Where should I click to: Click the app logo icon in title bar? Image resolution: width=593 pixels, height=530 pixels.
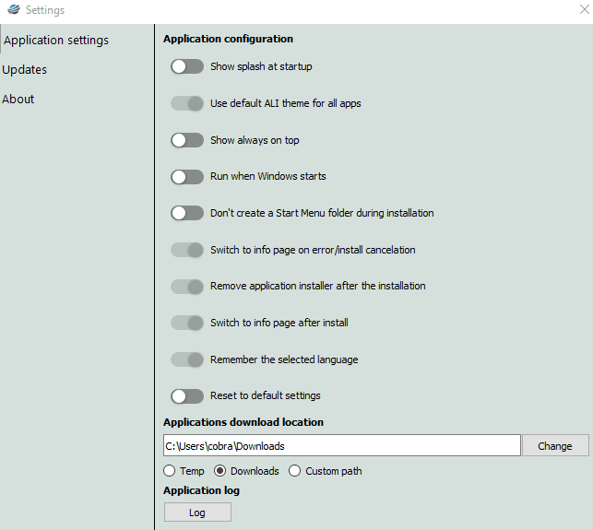click(14, 9)
